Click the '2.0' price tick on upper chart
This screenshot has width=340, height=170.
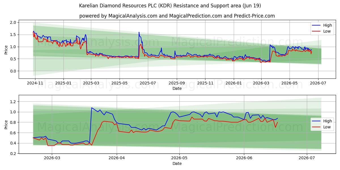coord(14,22)
